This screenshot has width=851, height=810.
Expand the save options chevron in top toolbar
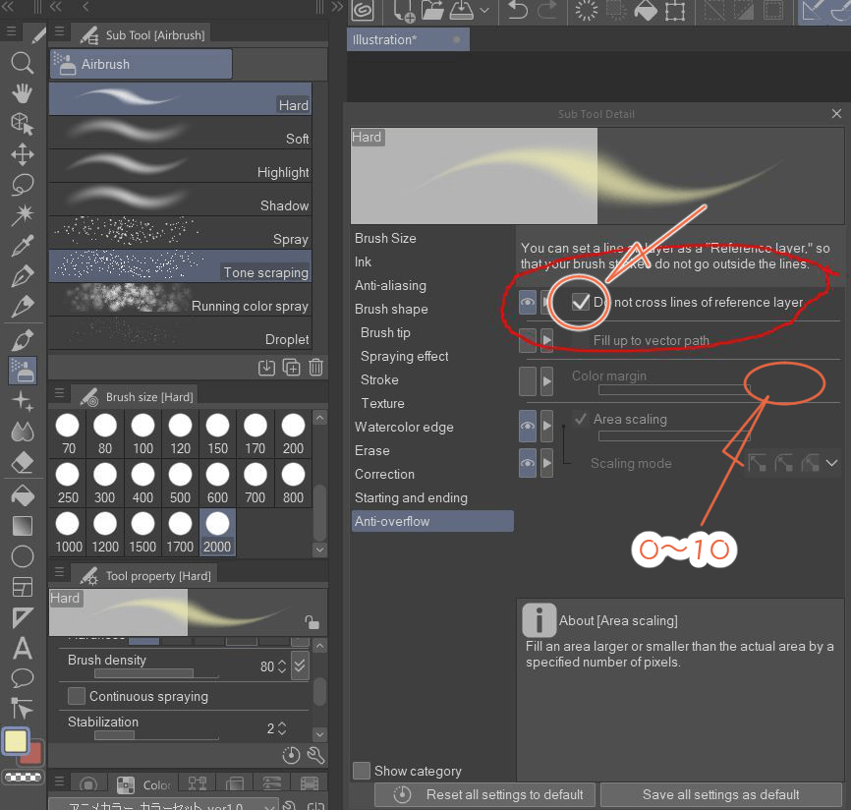[x=484, y=13]
